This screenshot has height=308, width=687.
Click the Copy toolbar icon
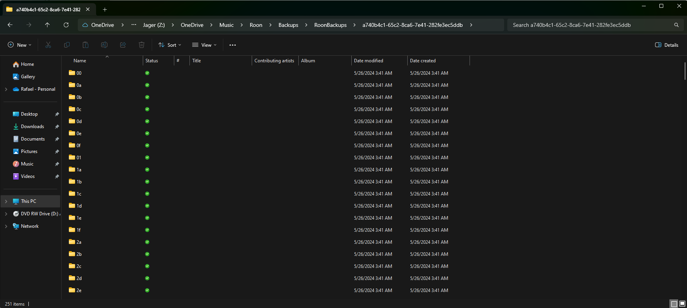click(x=67, y=45)
